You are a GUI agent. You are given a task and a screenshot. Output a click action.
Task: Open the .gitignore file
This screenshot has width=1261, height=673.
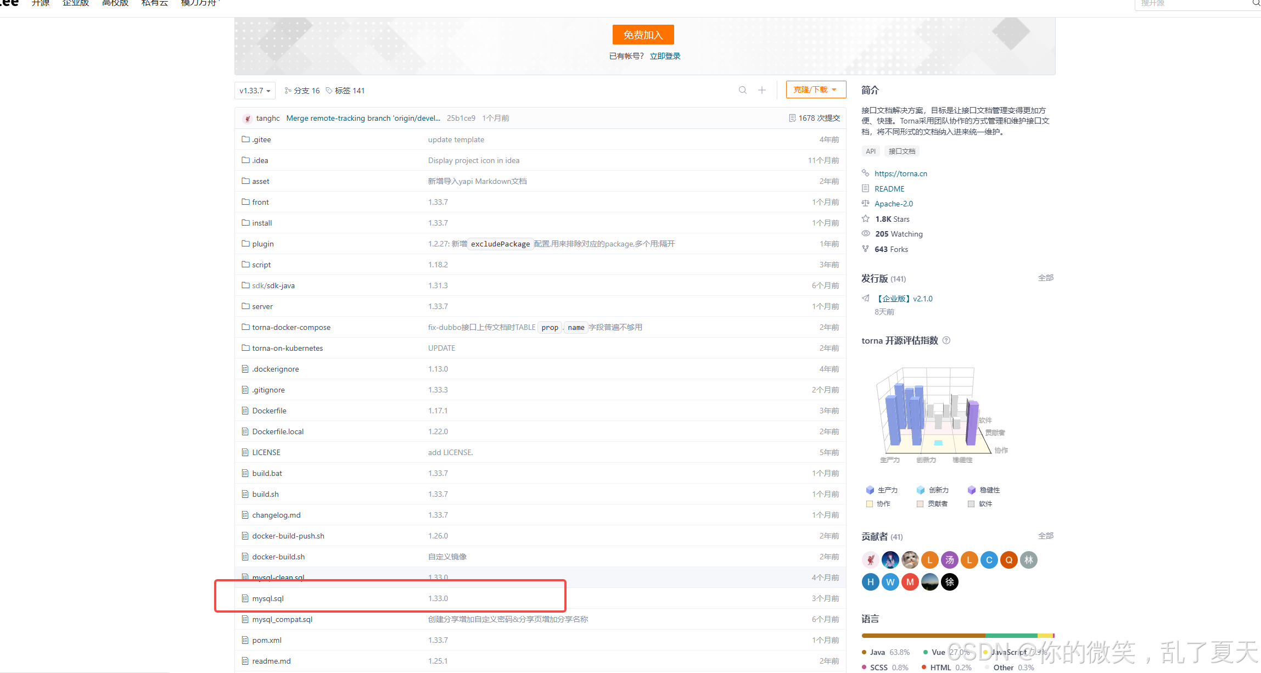coord(268,390)
